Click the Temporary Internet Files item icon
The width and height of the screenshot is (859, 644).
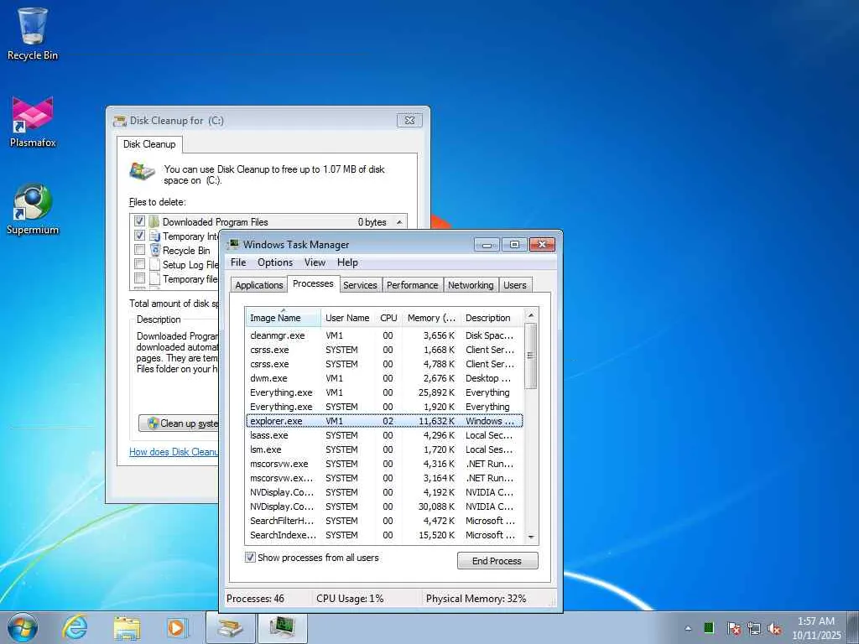154,236
